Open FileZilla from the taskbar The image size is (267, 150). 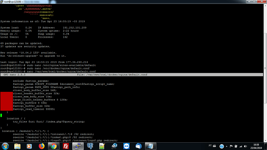66,146
